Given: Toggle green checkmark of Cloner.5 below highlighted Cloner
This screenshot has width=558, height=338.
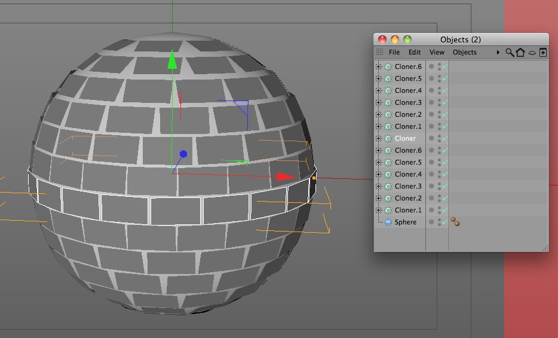Looking at the screenshot, I should (445, 162).
